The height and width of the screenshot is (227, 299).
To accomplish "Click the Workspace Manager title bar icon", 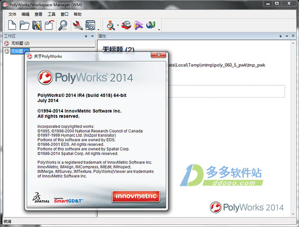I will pos(5,4).
